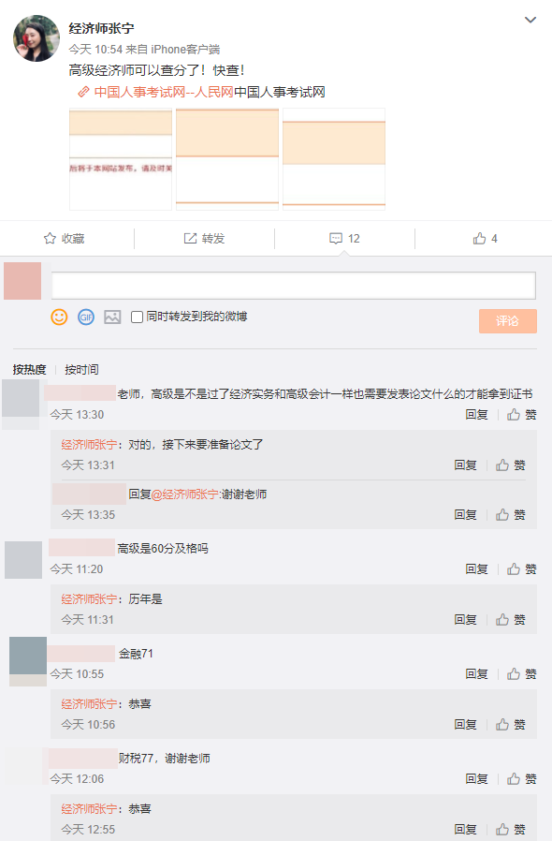Like the 今天 13:31 reply

[510, 465]
